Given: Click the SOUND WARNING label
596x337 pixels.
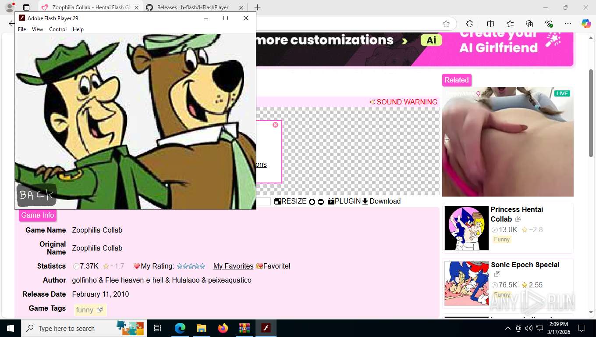Looking at the screenshot, I should 404,102.
